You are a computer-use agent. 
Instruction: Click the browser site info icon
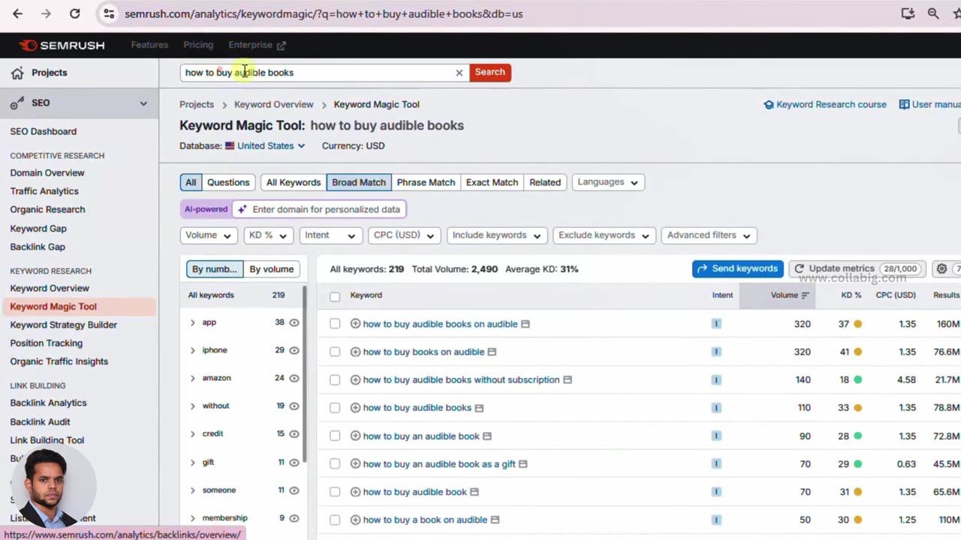click(x=109, y=13)
